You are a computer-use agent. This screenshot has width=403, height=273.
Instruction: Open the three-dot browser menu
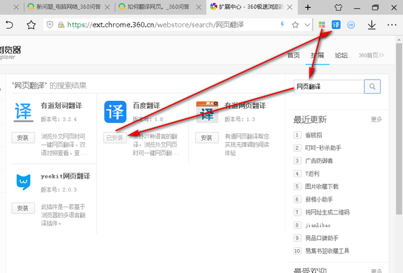click(x=392, y=25)
